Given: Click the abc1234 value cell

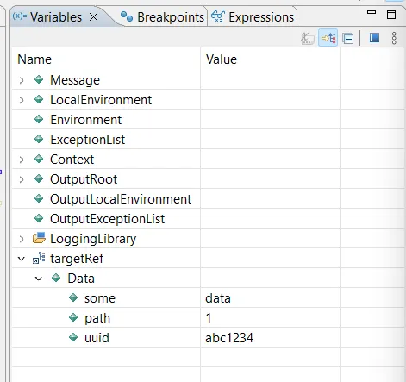Looking at the screenshot, I should 271,337.
